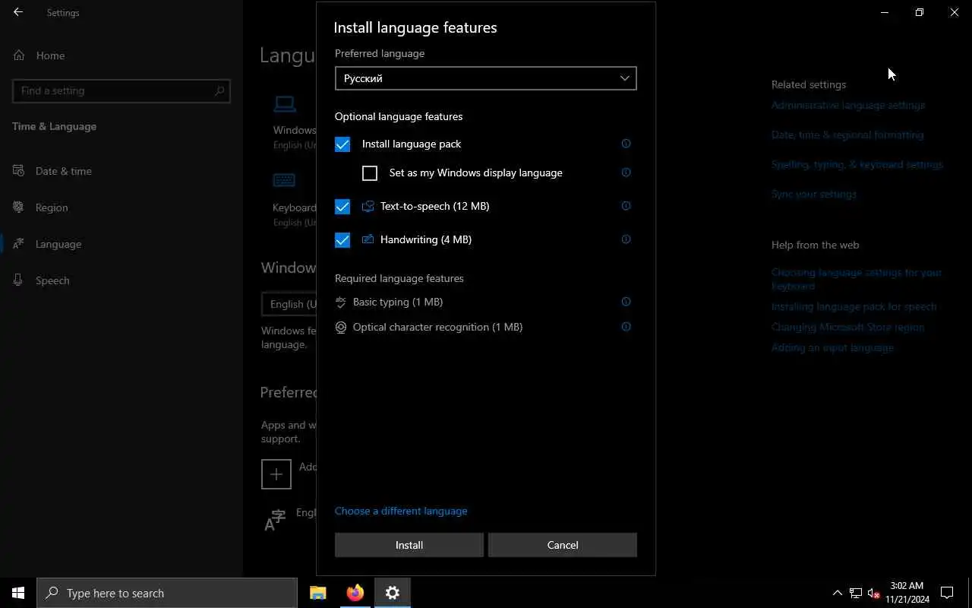Open Speech settings page
This screenshot has height=608, width=972.
[x=52, y=280]
